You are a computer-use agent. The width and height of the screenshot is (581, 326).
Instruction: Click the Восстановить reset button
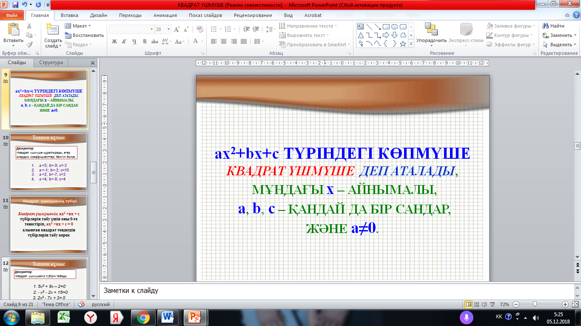[84, 35]
